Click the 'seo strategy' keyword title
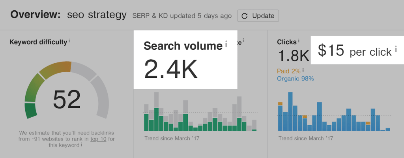Screen dimensions: 404x158 tap(97, 15)
